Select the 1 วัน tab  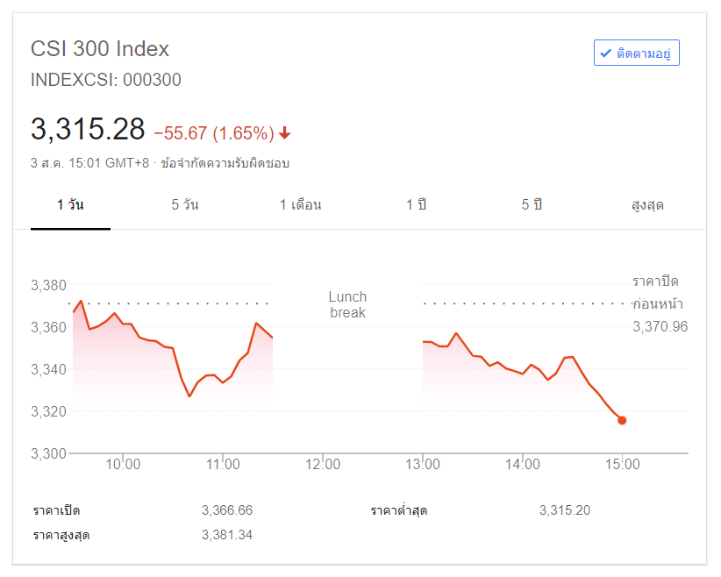pyautogui.click(x=70, y=205)
